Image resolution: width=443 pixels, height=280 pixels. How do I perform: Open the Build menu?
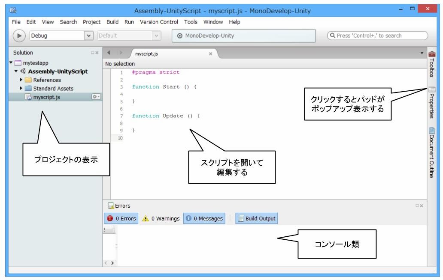pyautogui.click(x=113, y=22)
